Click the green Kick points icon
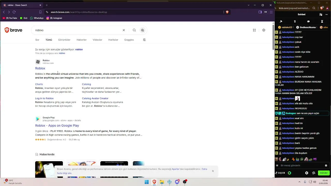The image size is (331, 186). pyautogui.click(x=290, y=173)
